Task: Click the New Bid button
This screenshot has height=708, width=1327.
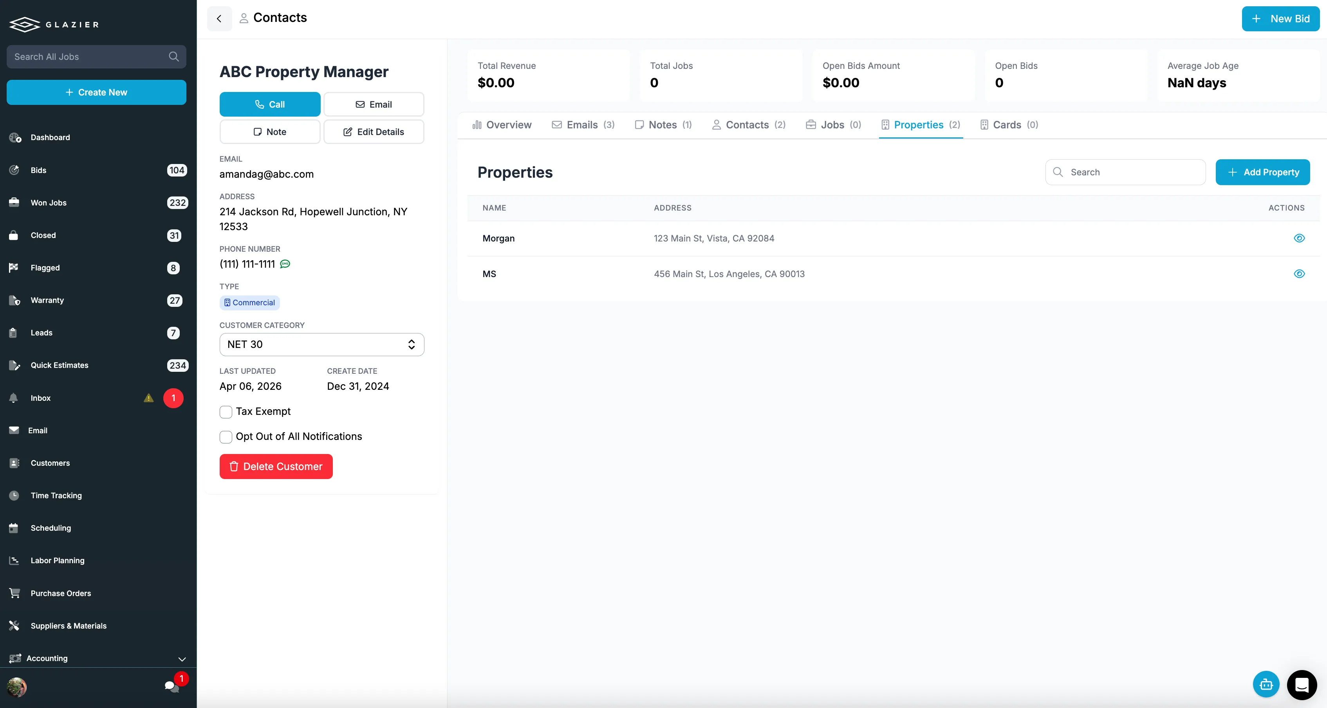Action: point(1281,18)
